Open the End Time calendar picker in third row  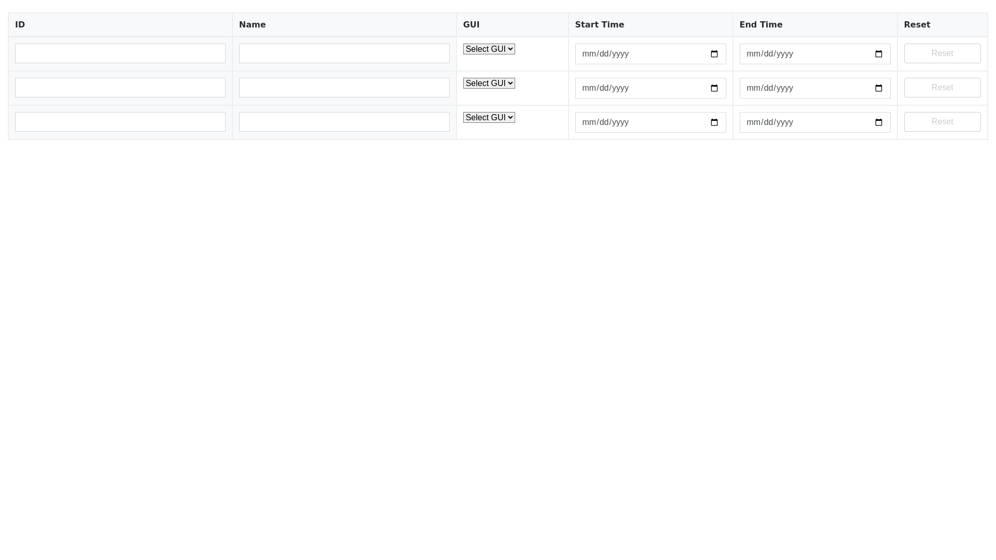[879, 122]
